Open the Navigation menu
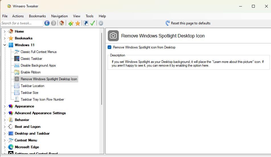 tap(59, 16)
